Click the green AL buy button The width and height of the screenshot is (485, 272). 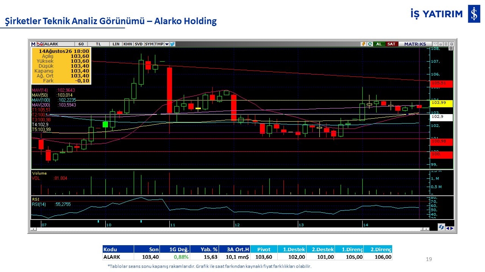(x=379, y=44)
